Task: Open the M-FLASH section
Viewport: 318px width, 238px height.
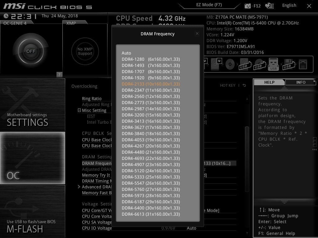Action: coord(32,211)
